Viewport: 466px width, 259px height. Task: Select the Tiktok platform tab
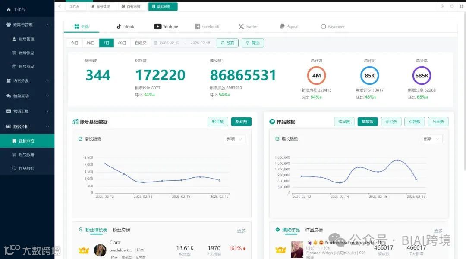click(x=126, y=26)
